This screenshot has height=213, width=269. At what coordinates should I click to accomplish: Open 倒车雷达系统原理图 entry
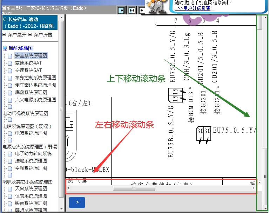coord(35,85)
